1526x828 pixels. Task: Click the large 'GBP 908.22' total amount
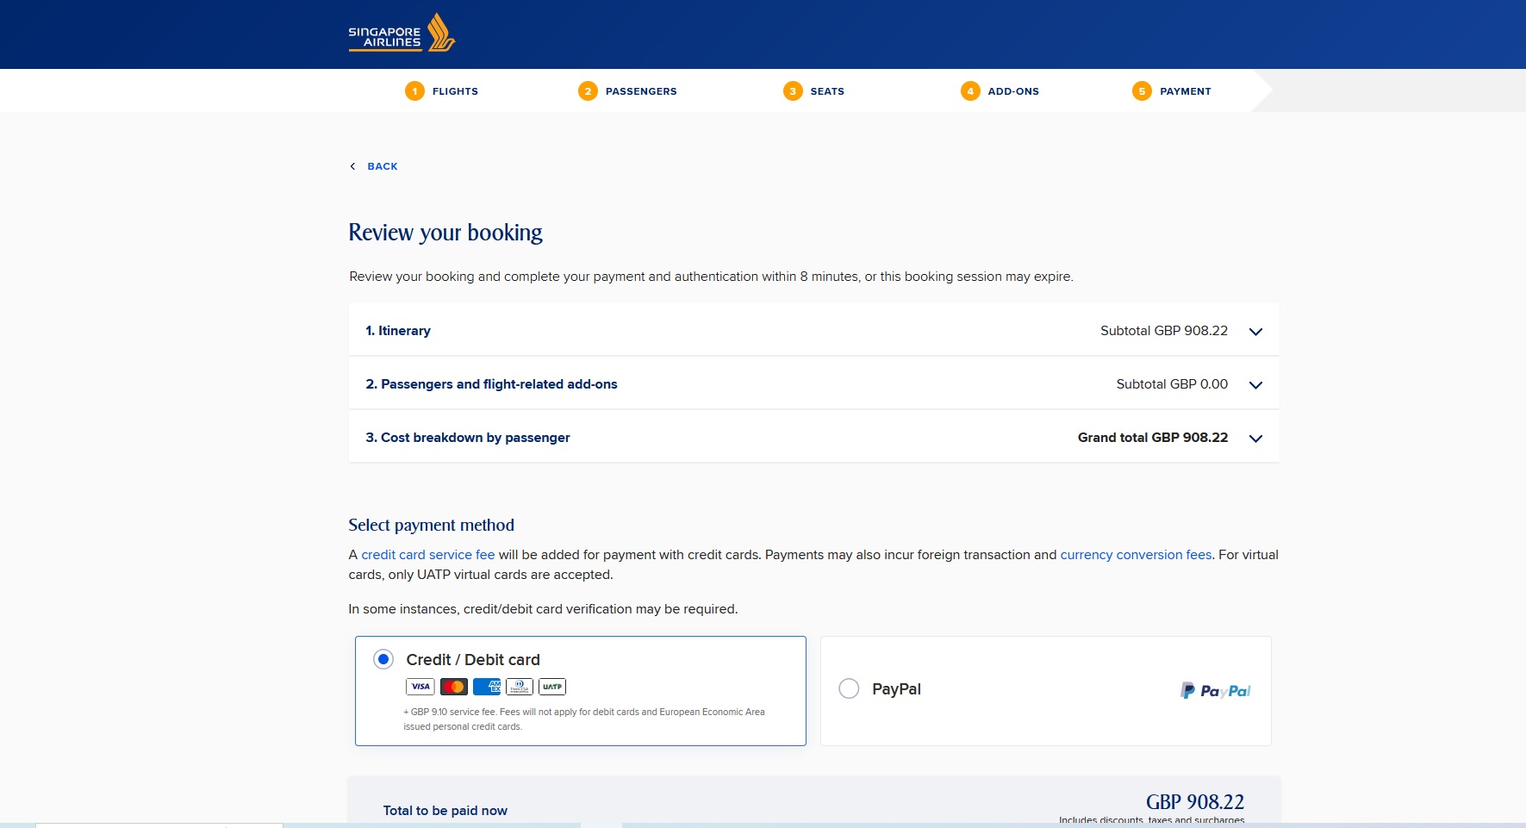(1195, 802)
